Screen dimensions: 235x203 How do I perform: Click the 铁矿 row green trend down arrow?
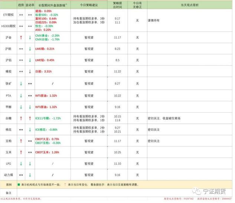[x=21, y=84]
